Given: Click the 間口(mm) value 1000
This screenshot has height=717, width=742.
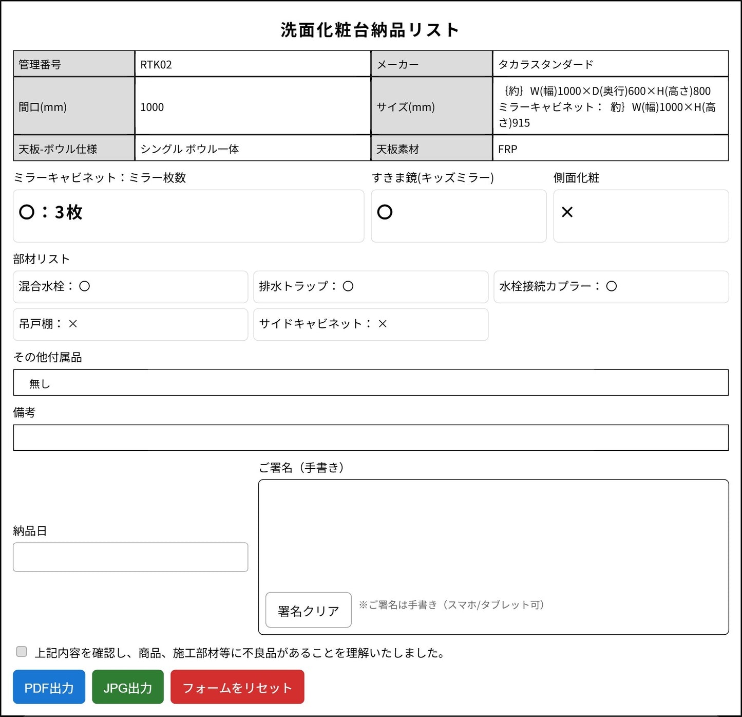Looking at the screenshot, I should coord(253,107).
